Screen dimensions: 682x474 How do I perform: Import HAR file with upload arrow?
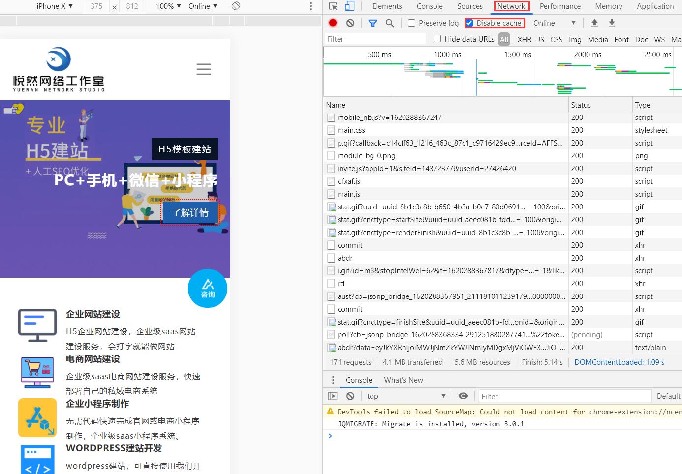594,23
